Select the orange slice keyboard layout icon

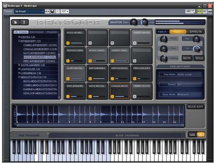click(x=201, y=135)
